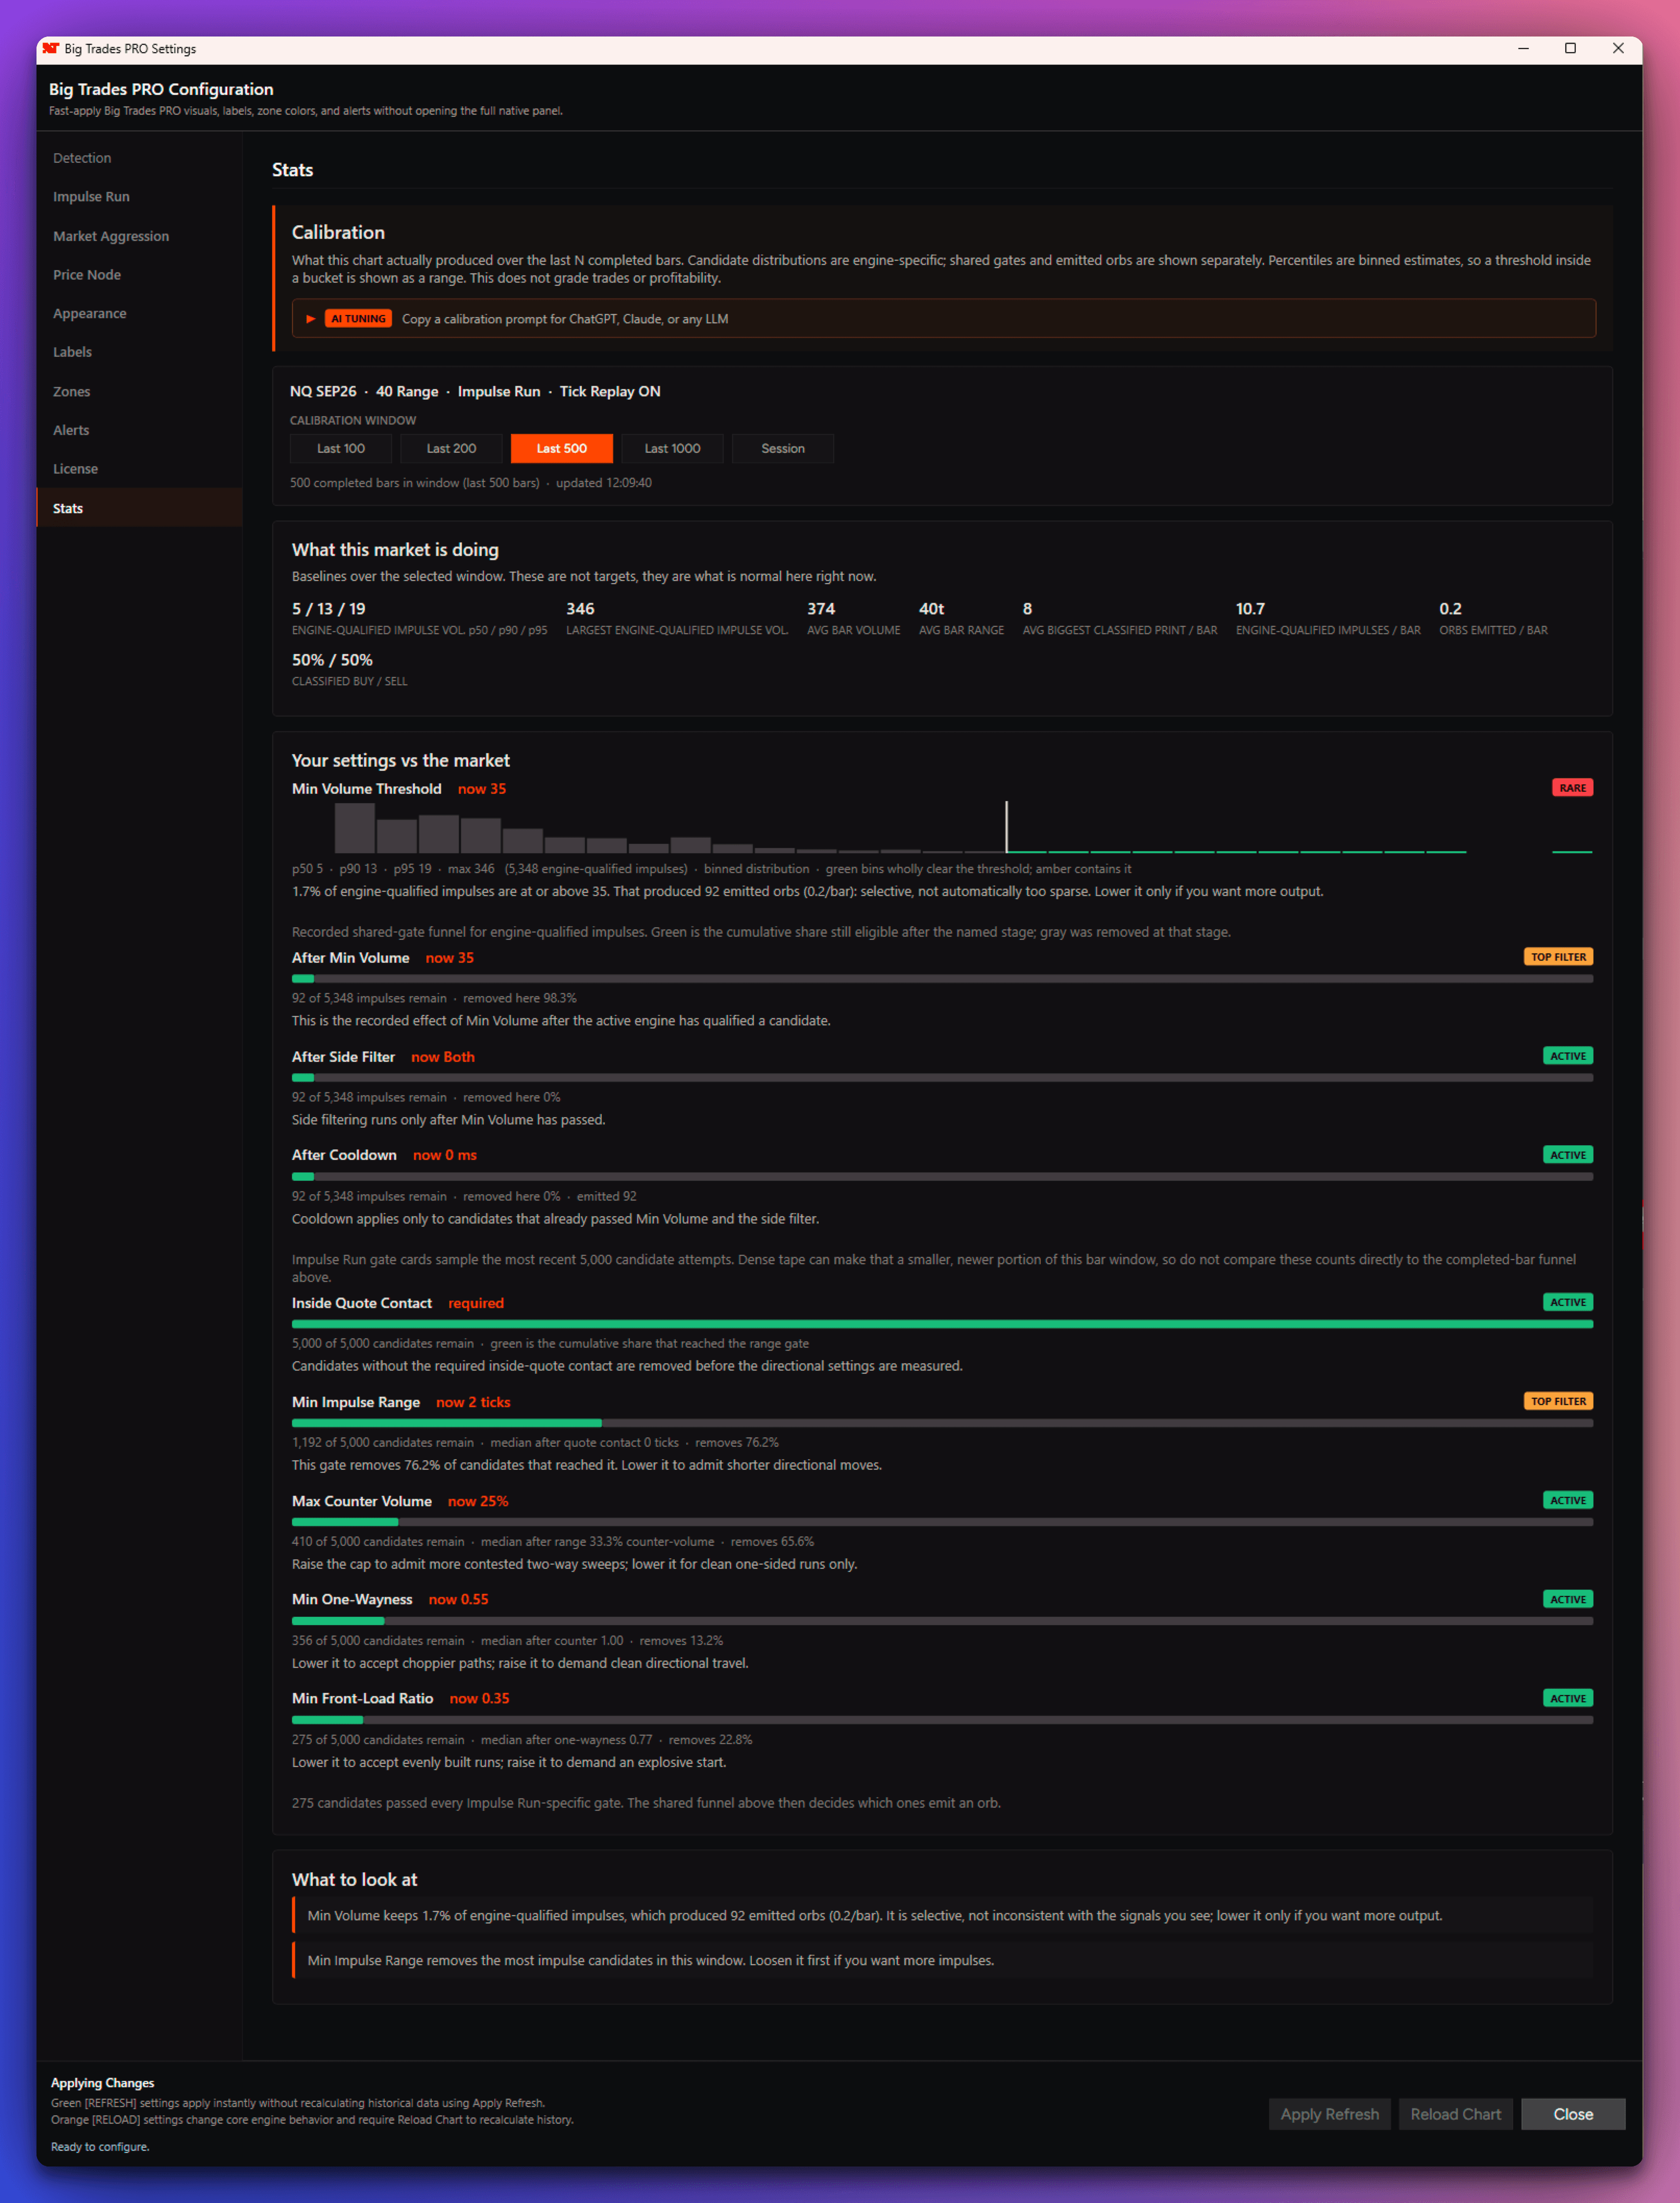Click the ACTIVE badge for Max Counter Volume
Screen dimensions: 1680x2203
pyautogui.click(x=1567, y=1500)
